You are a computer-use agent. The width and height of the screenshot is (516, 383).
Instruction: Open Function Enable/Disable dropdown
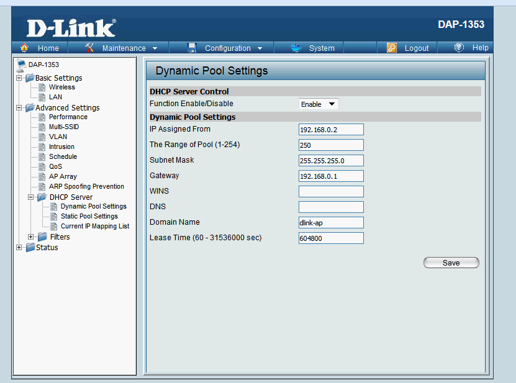coord(319,104)
